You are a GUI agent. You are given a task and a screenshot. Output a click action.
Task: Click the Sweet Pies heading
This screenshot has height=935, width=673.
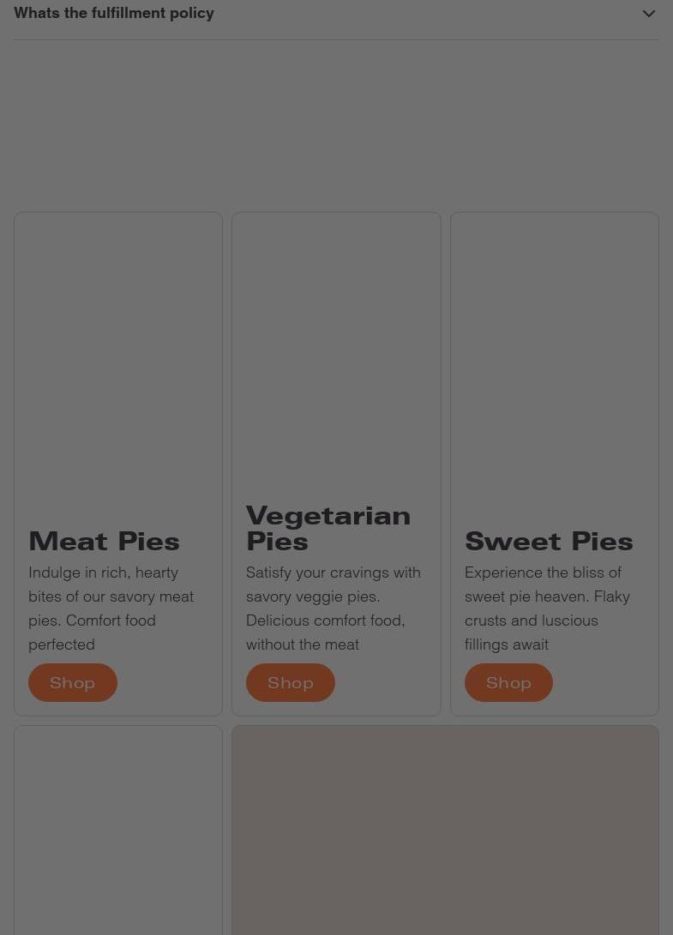[x=549, y=541]
